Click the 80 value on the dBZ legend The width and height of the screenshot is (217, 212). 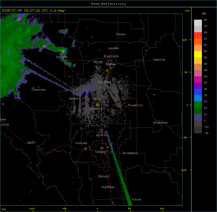[205, 20]
